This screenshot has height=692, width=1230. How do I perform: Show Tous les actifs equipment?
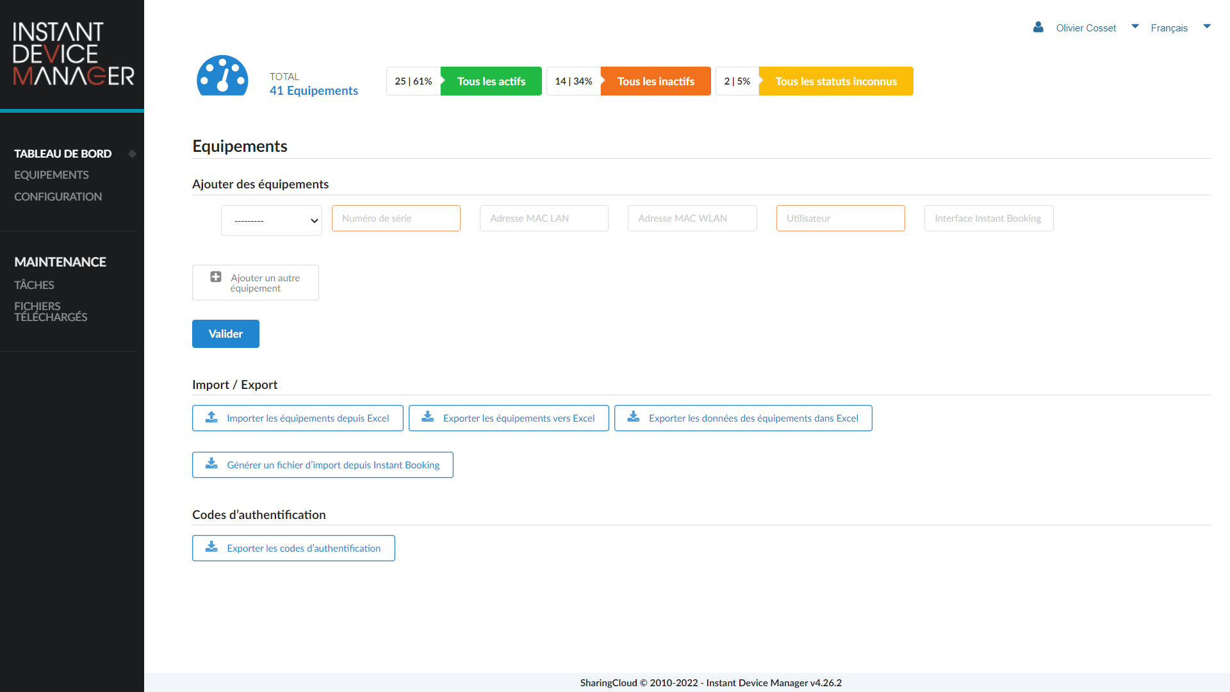(491, 81)
